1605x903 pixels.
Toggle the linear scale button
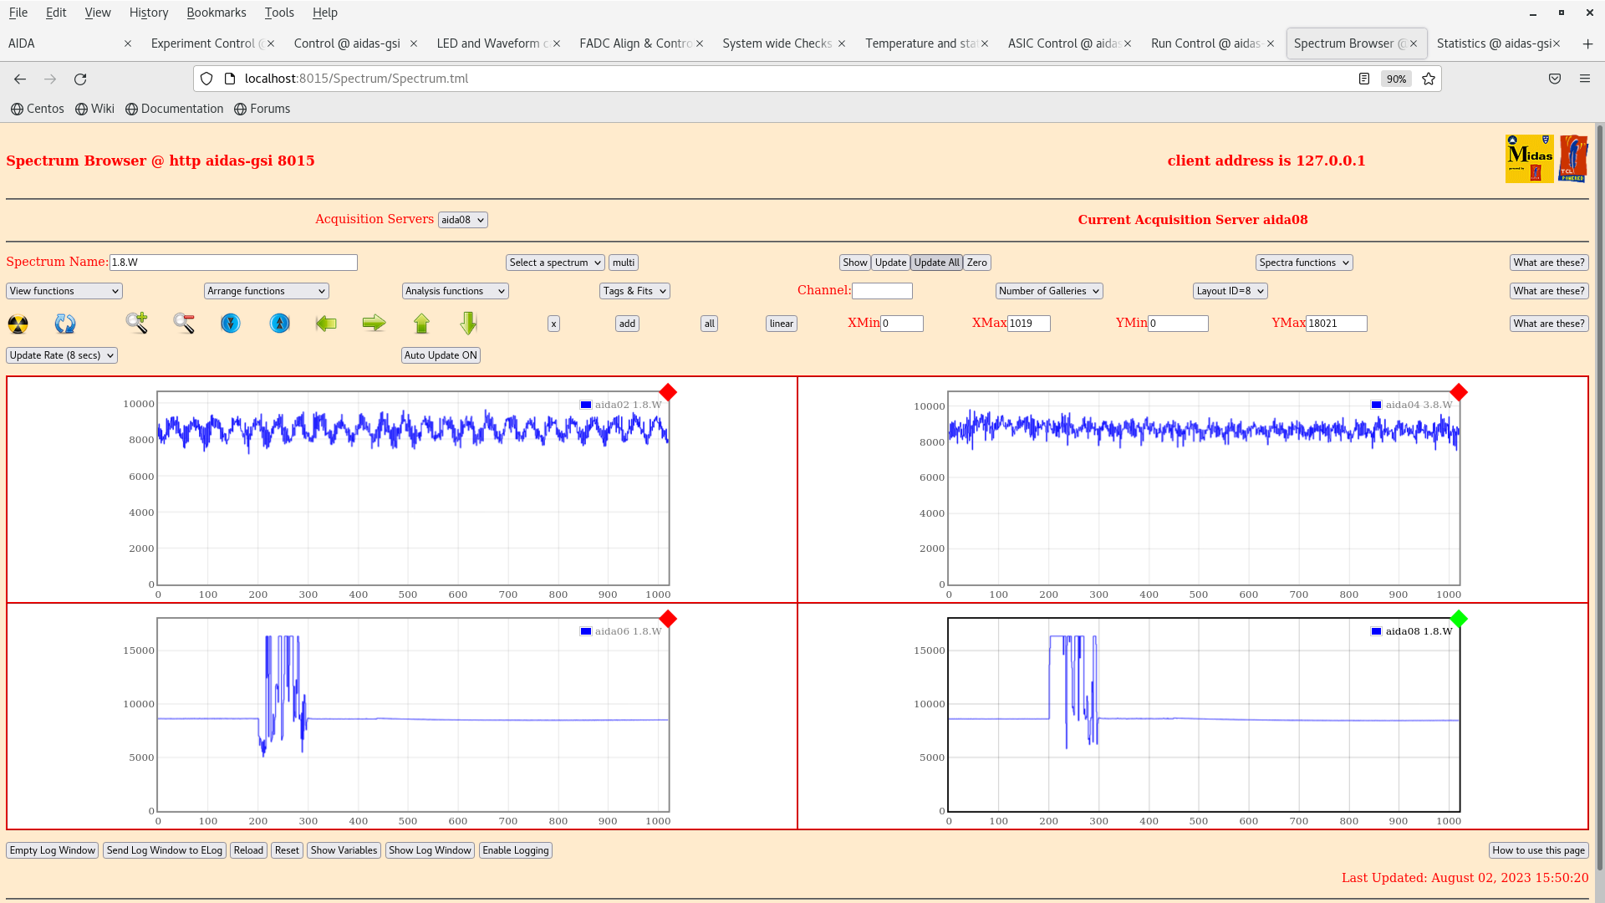(x=781, y=324)
